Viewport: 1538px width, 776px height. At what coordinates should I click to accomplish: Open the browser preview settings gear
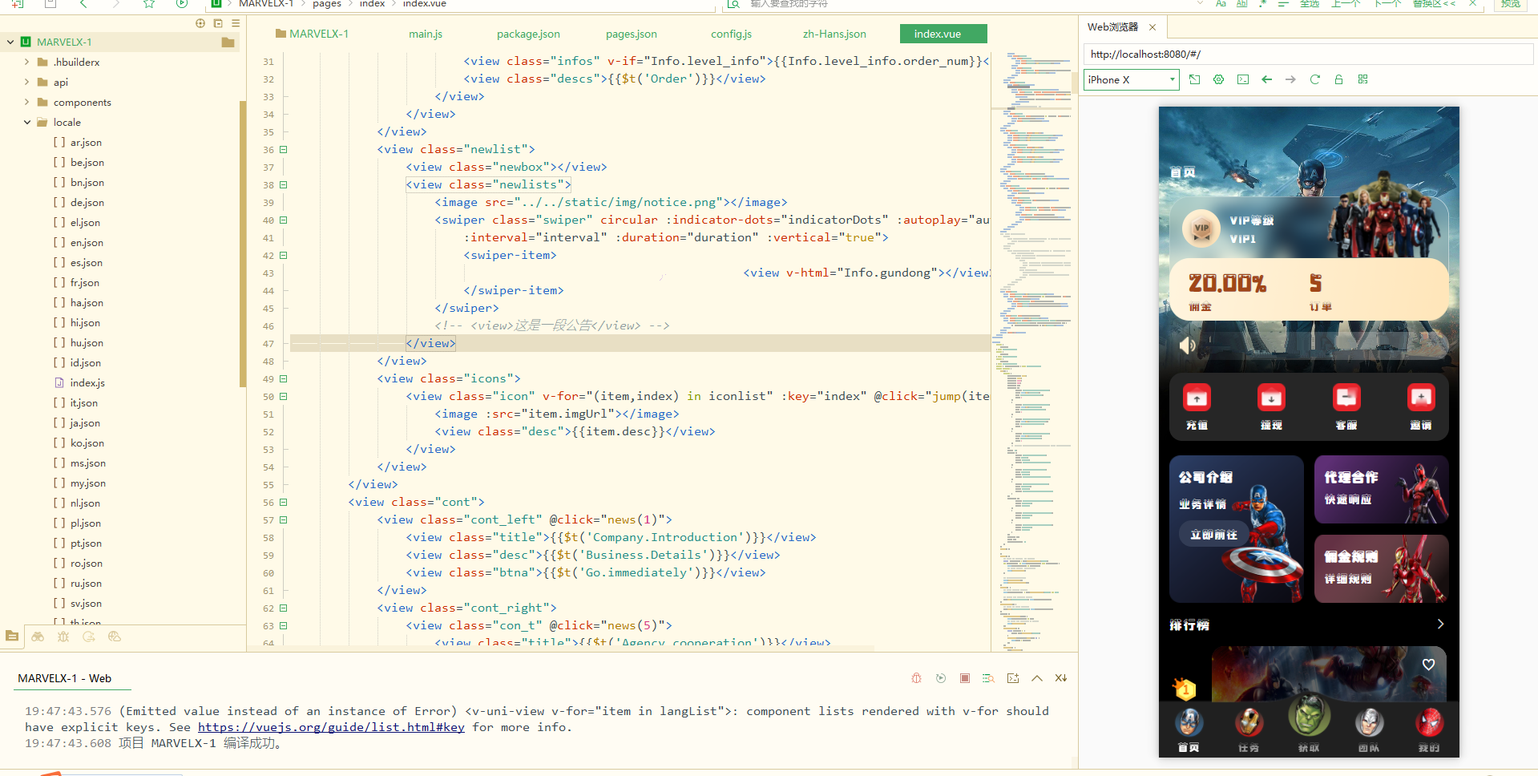(1218, 79)
